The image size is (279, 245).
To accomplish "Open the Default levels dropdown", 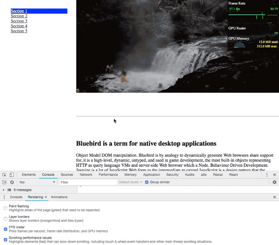I will pyautogui.click(x=130, y=182).
